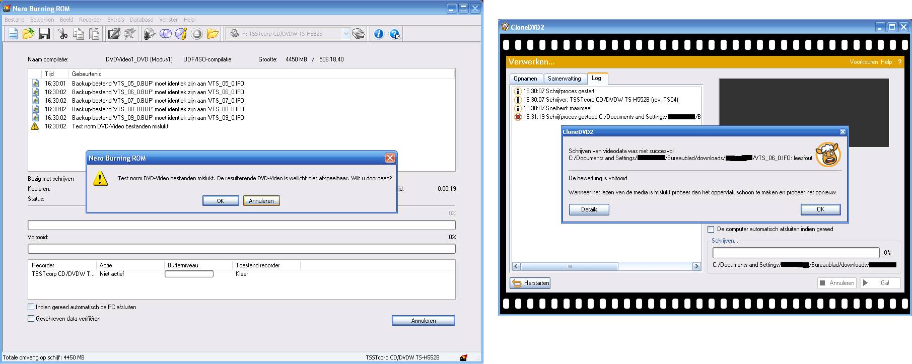Close the CloneDVD2 error dialog

tap(843, 132)
